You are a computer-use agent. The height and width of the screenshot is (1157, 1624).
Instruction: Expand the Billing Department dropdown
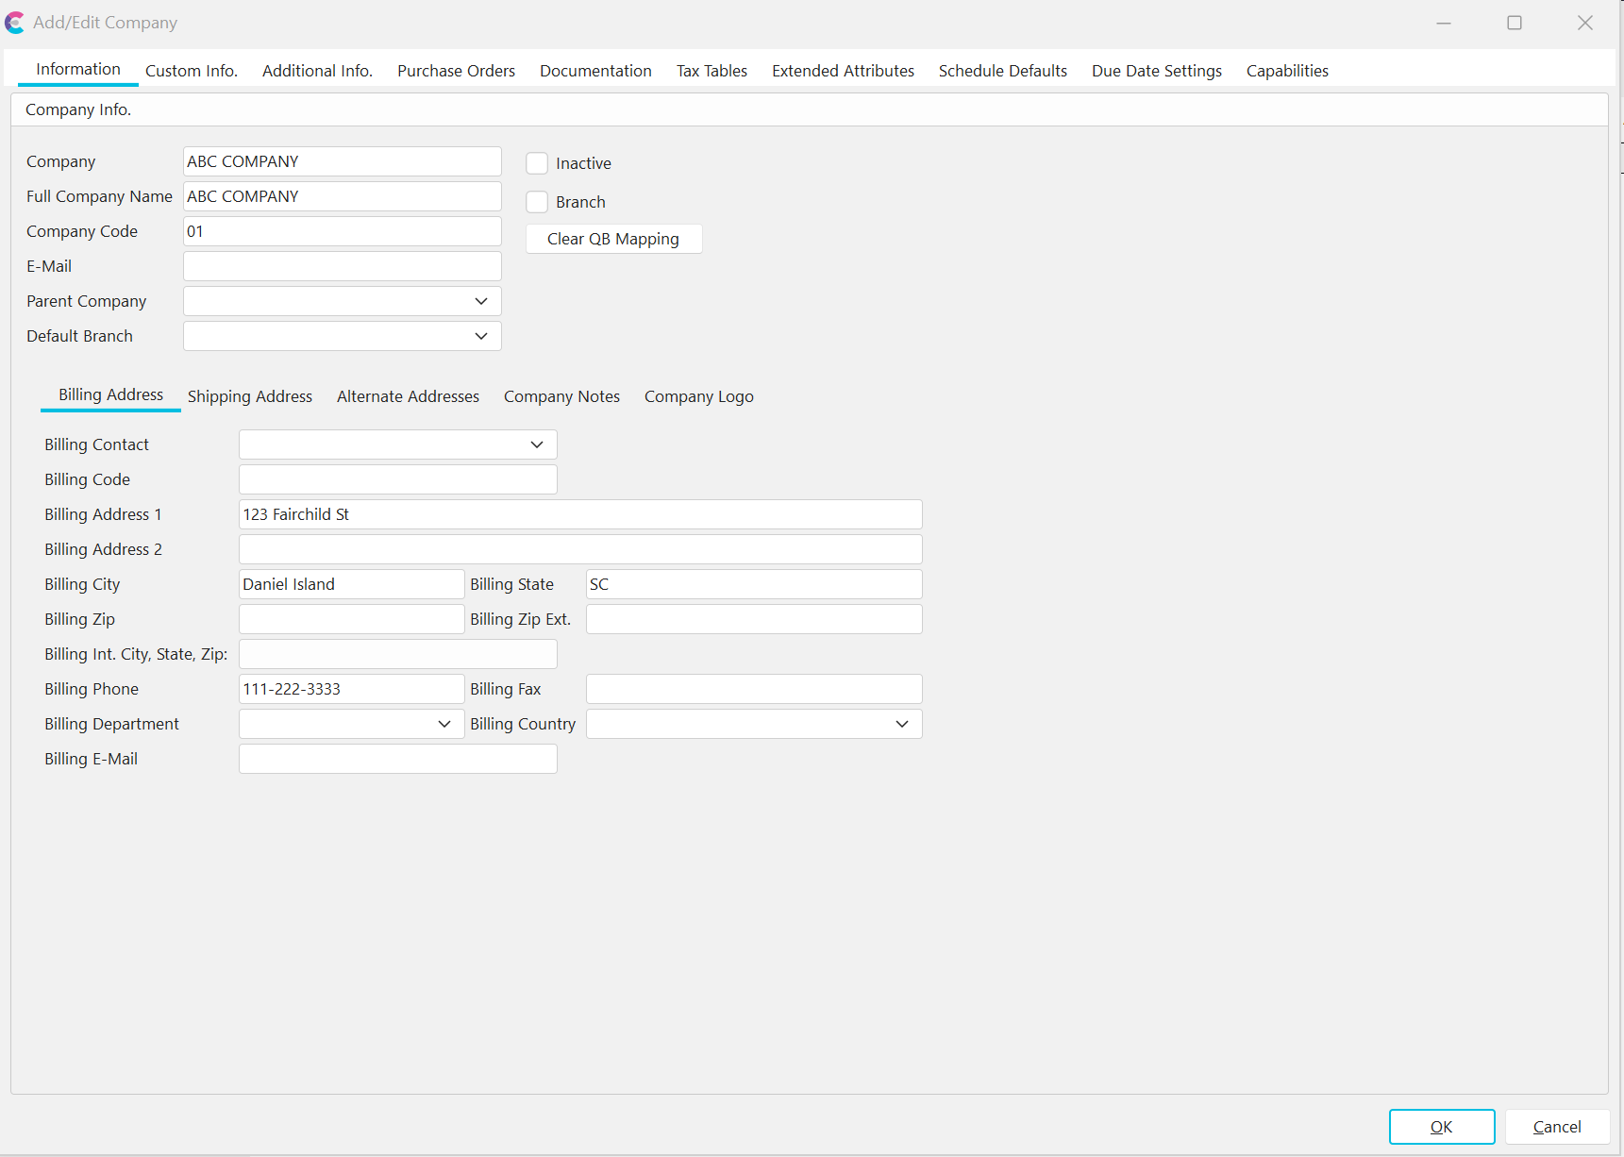pyautogui.click(x=444, y=724)
